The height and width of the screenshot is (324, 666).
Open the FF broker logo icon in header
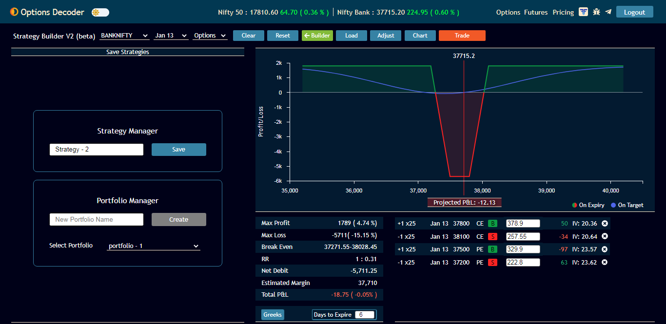click(583, 12)
